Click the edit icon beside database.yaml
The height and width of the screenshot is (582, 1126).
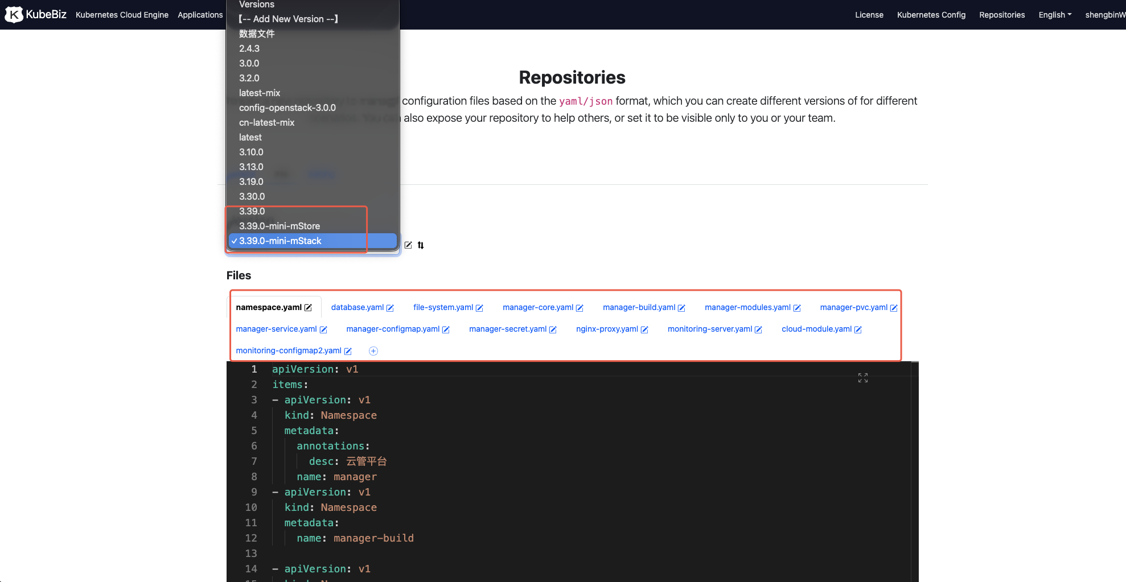tap(390, 308)
